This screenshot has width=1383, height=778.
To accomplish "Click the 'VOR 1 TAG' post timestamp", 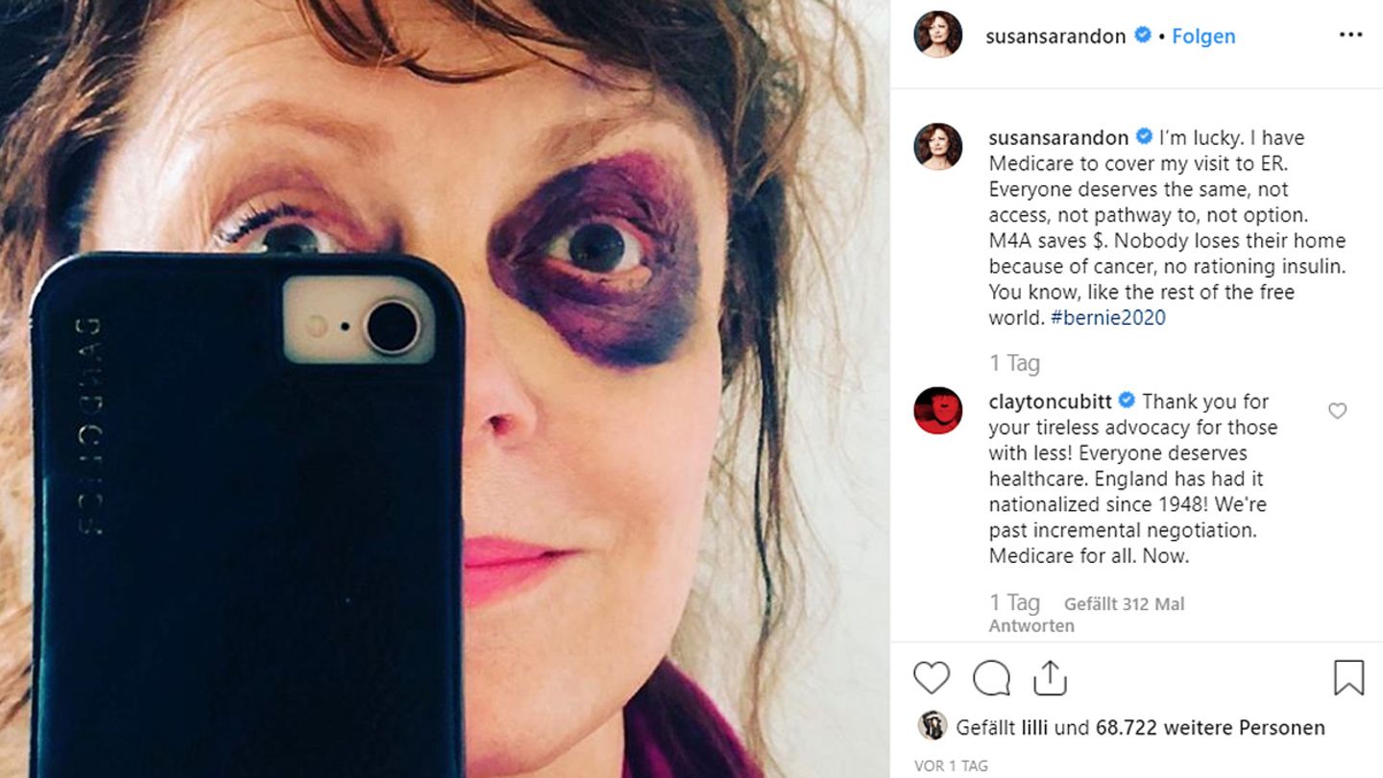I will 950,766.
